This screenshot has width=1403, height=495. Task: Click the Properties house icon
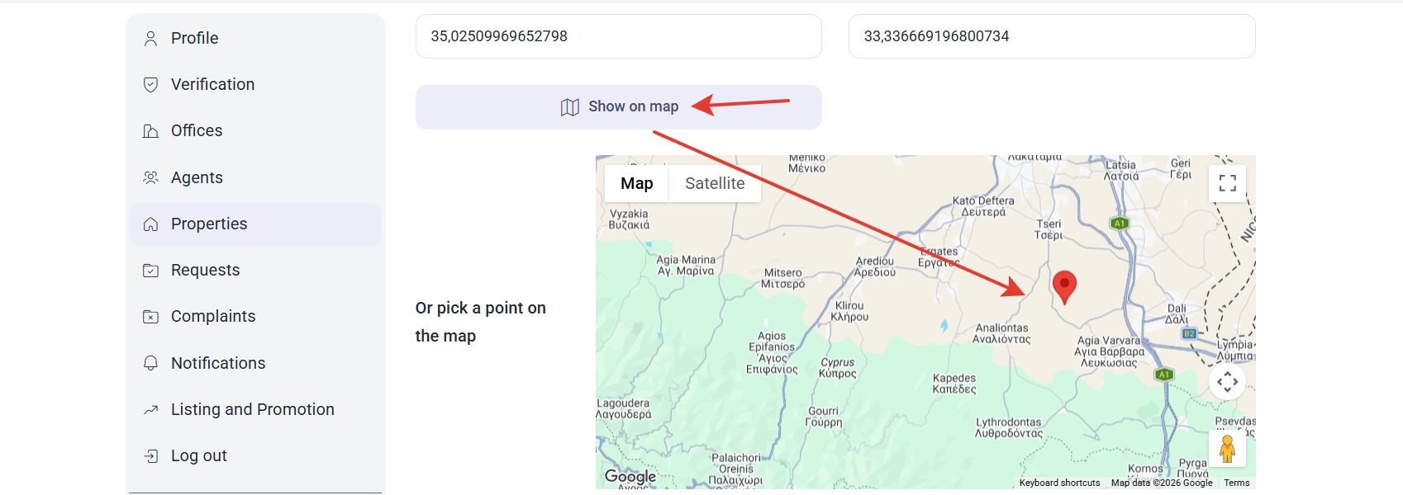pos(150,224)
